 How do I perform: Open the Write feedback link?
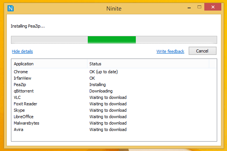170,51
